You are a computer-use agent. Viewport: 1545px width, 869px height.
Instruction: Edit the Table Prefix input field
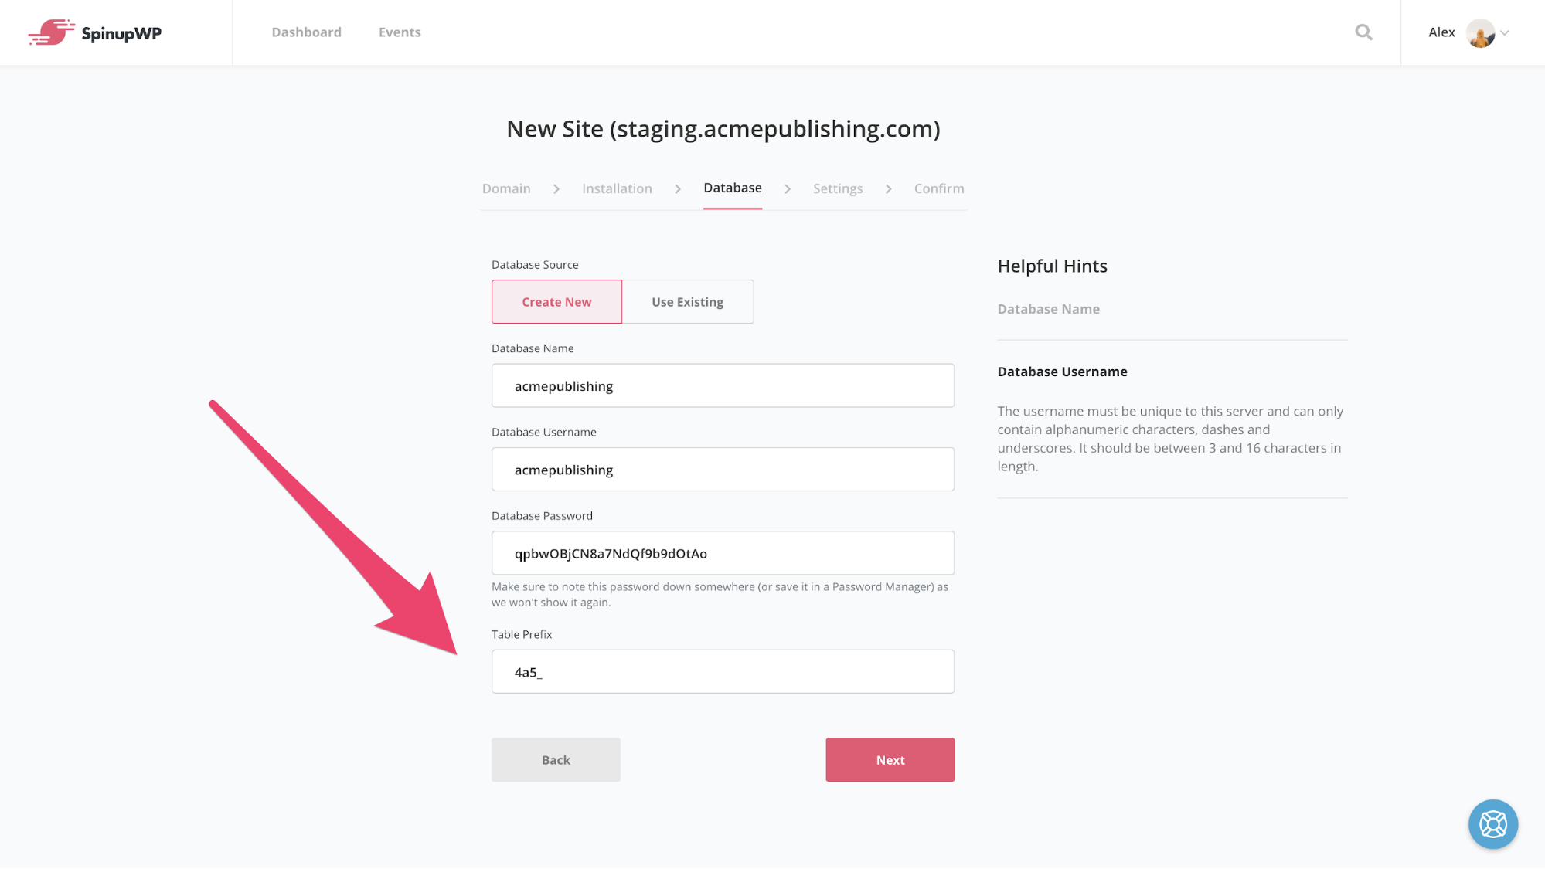pos(723,672)
